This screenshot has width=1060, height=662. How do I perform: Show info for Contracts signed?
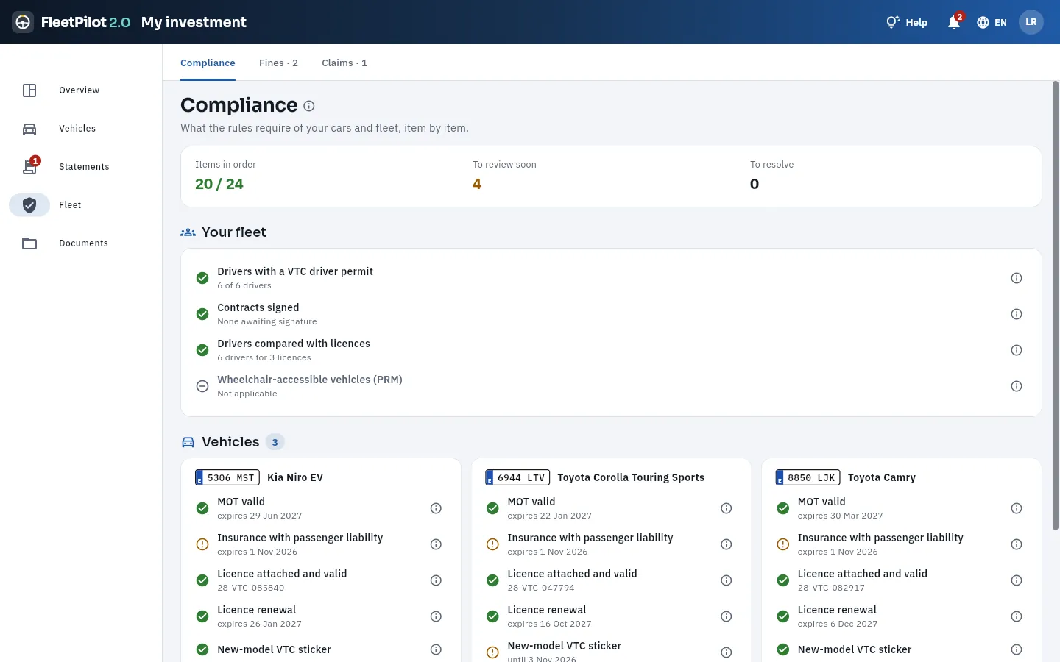click(1017, 314)
